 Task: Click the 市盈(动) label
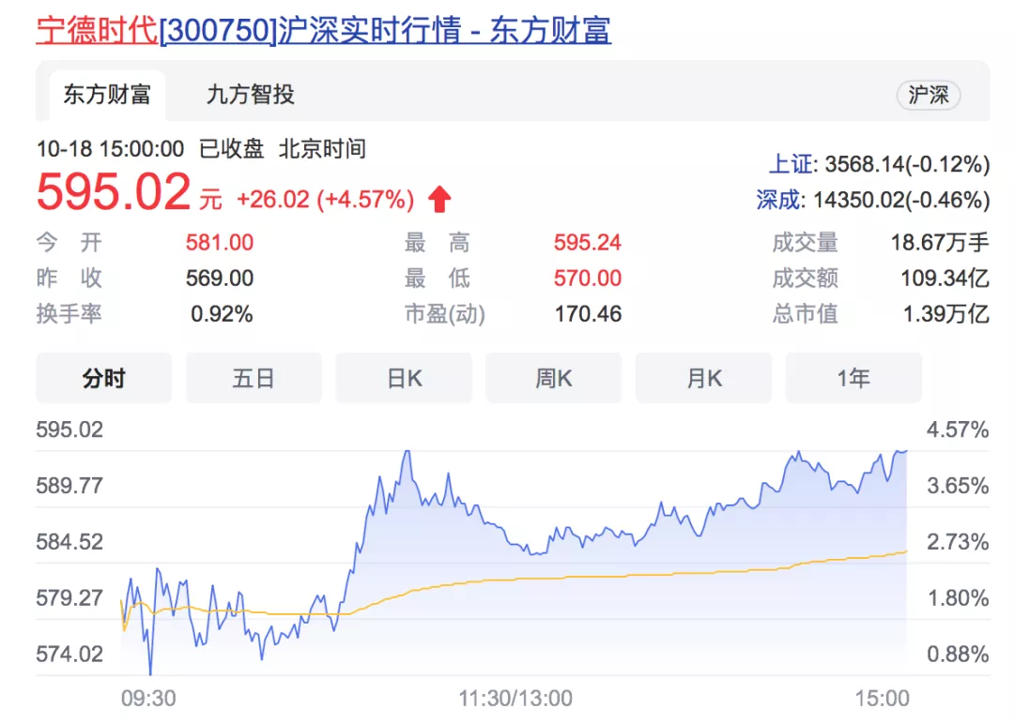(x=445, y=314)
